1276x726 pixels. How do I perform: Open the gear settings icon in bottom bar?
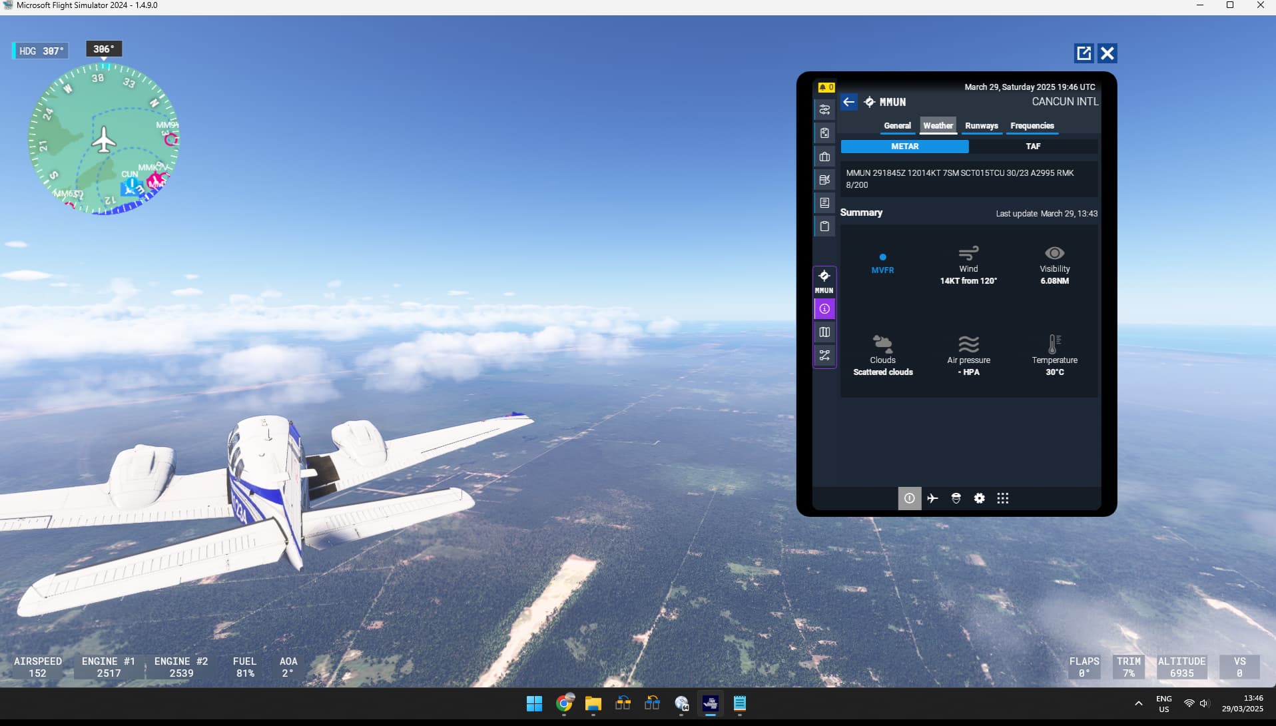click(979, 498)
